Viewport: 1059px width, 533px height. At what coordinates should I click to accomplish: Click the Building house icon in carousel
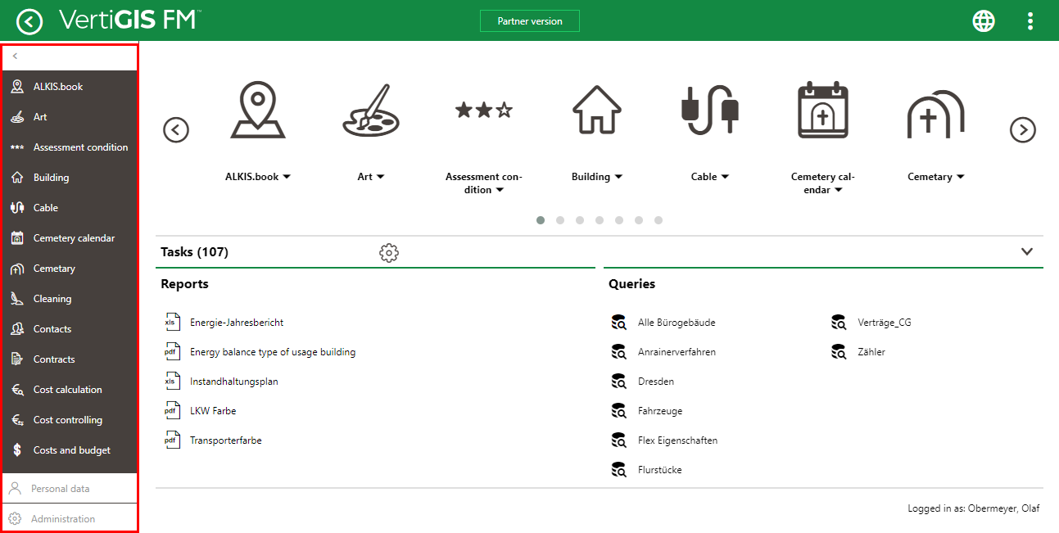coord(597,111)
